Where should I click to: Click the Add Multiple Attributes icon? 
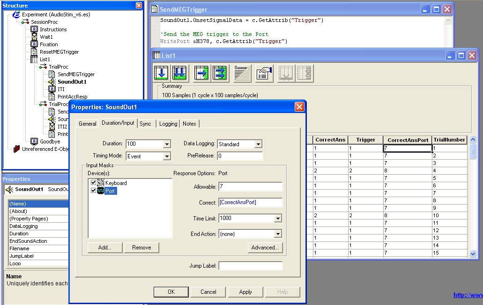click(x=220, y=73)
